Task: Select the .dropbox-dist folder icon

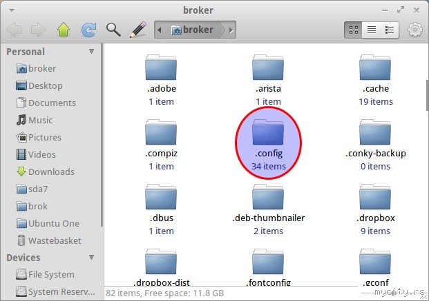Action: click(x=161, y=262)
